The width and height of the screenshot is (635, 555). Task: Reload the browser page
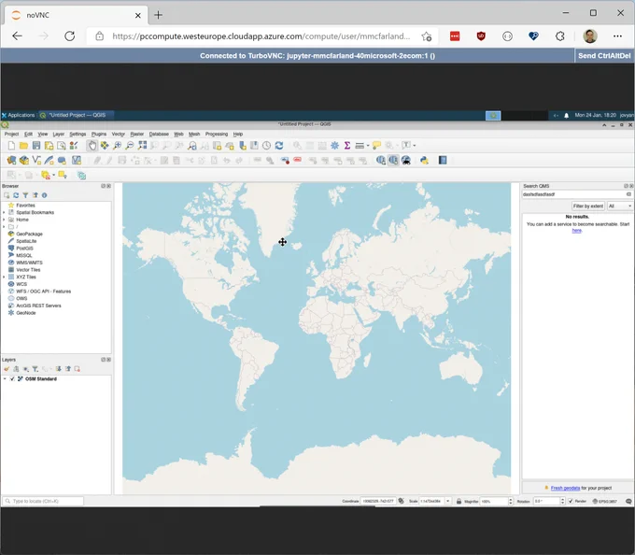pos(70,36)
